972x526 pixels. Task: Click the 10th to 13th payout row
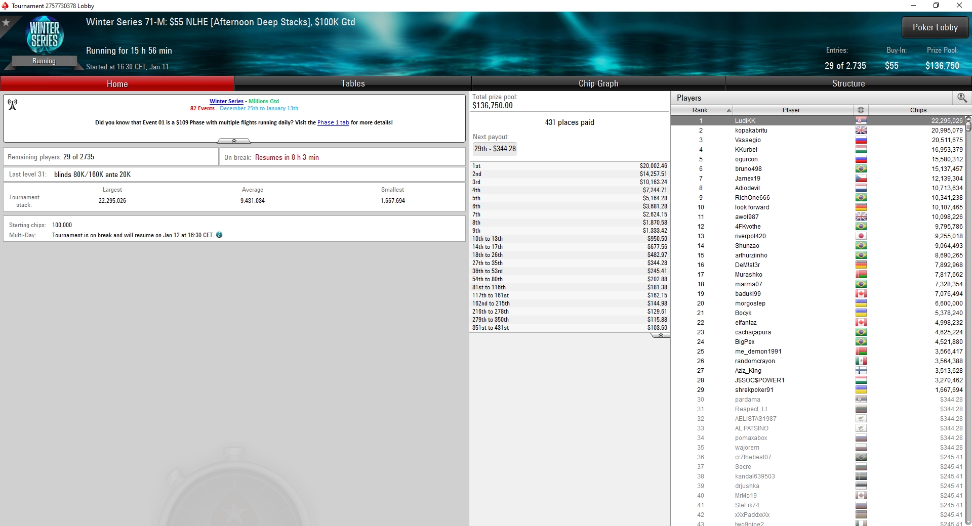click(570, 239)
